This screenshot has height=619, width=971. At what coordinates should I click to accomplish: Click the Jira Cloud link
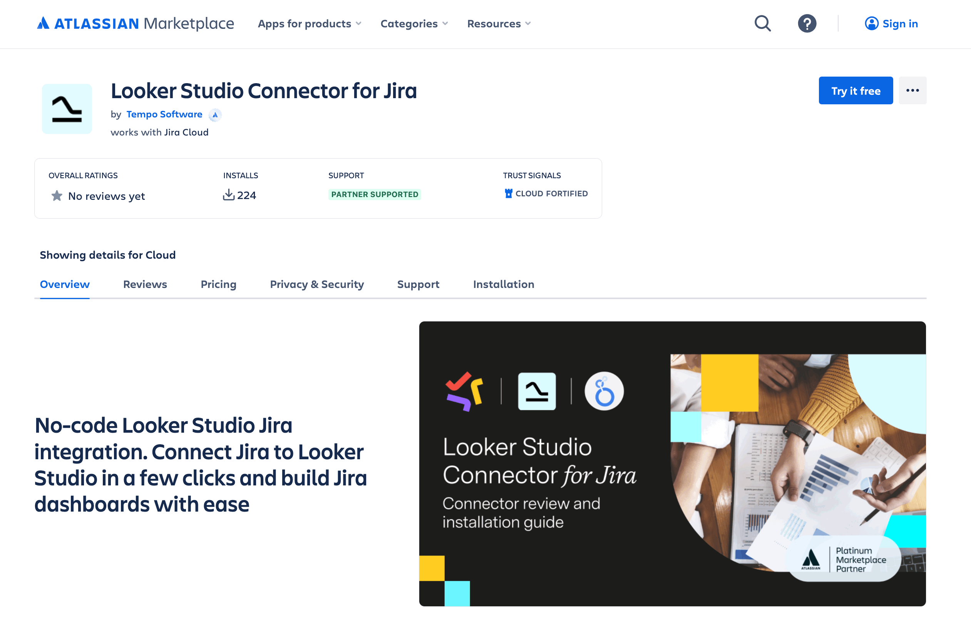click(186, 132)
